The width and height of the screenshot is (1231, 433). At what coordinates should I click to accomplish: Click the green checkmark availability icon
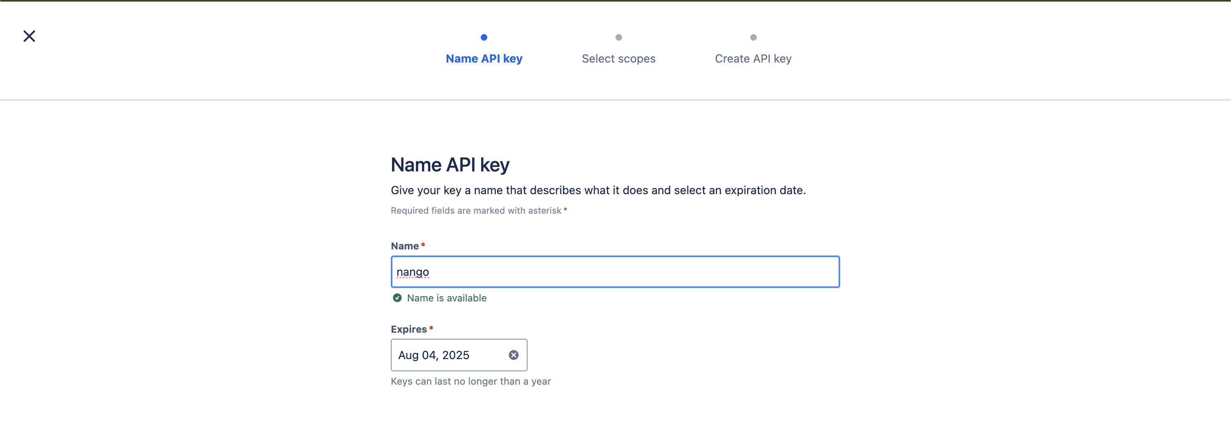tap(397, 298)
